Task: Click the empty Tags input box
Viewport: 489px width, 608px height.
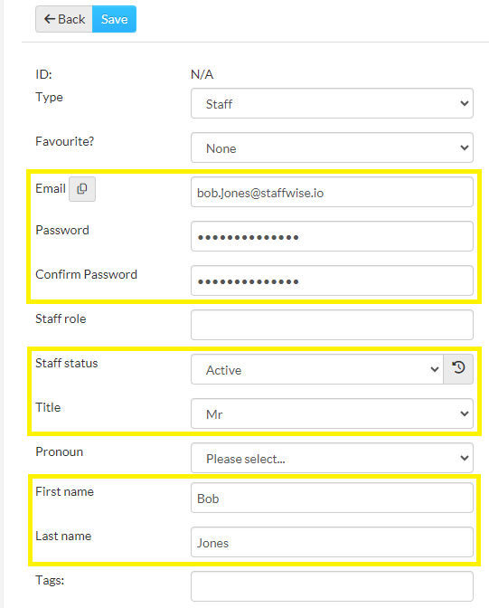Action: pyautogui.click(x=332, y=586)
